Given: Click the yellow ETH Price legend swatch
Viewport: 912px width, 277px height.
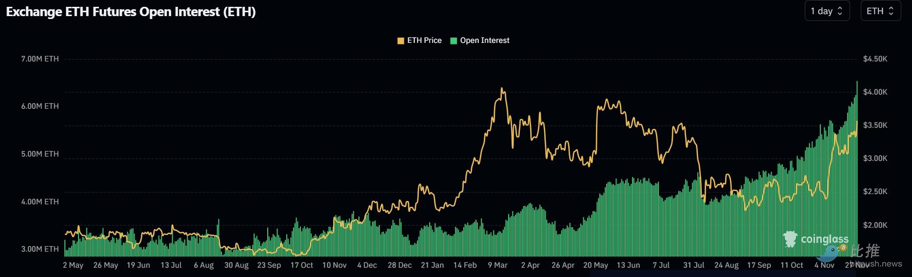Looking at the screenshot, I should pos(401,41).
